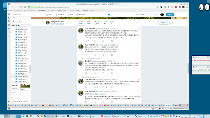
Task: Open the Notes panel icon in sidebar
Action: click(x=9, y=21)
